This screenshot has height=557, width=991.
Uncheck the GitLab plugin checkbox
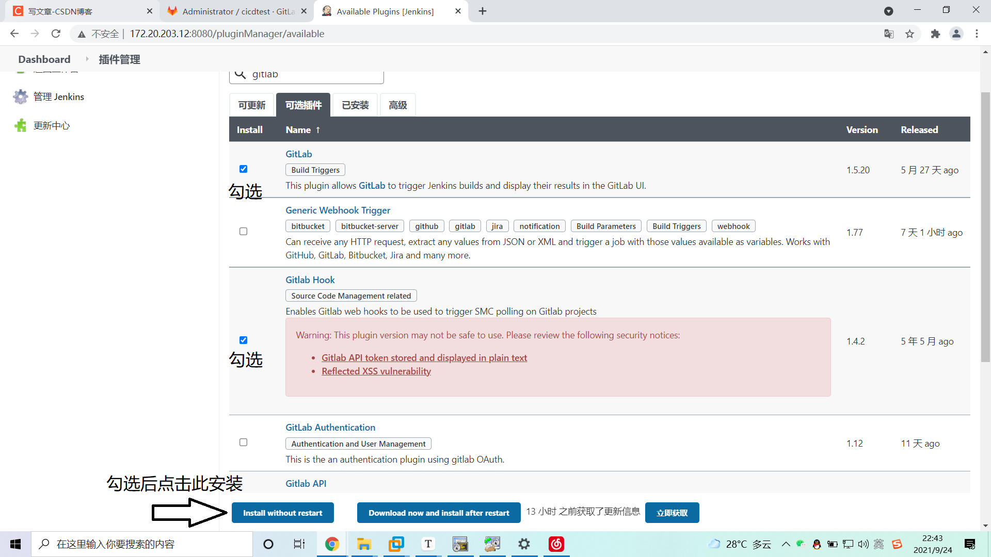pos(243,169)
